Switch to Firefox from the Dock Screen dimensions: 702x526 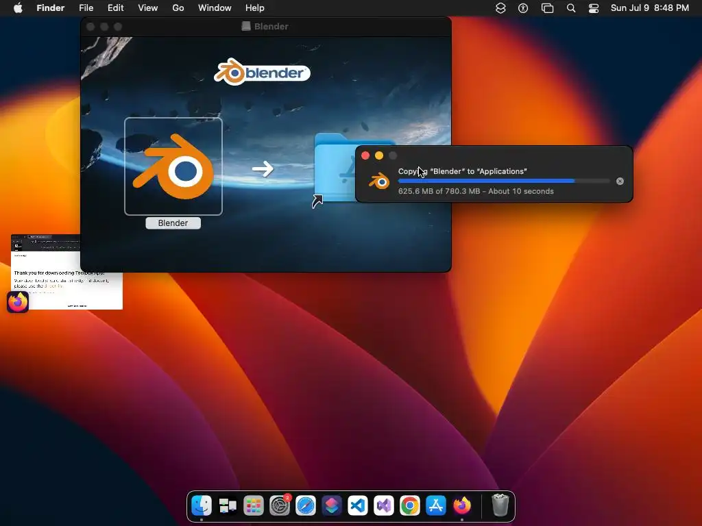(462, 505)
